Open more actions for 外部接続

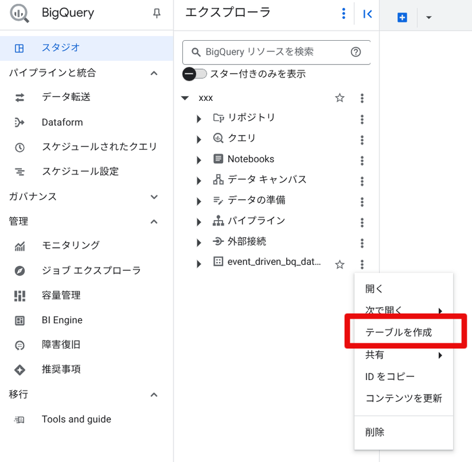coord(362,243)
